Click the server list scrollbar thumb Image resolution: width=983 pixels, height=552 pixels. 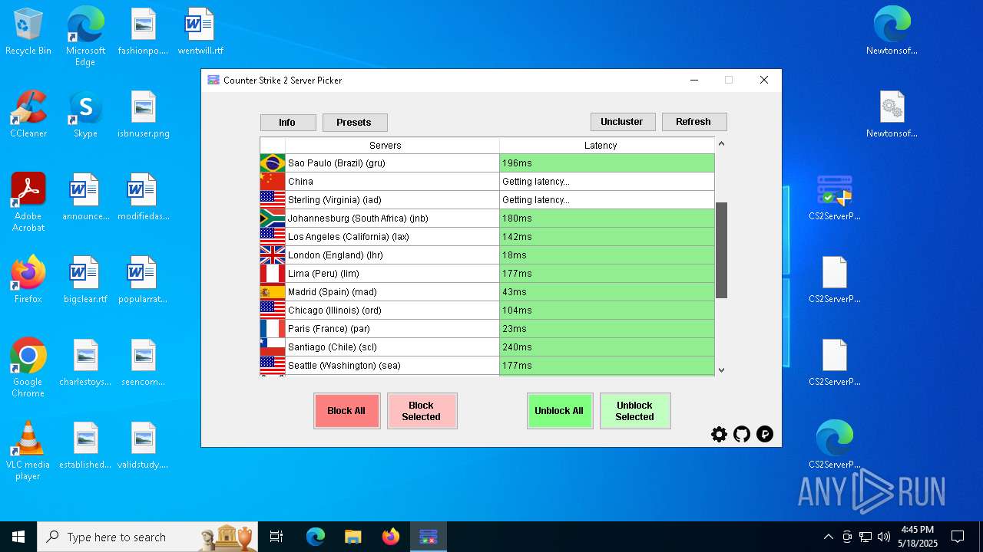(x=721, y=250)
